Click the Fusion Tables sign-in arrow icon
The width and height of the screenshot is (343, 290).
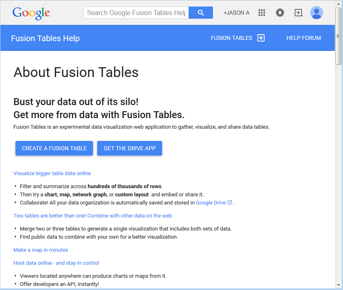point(261,38)
